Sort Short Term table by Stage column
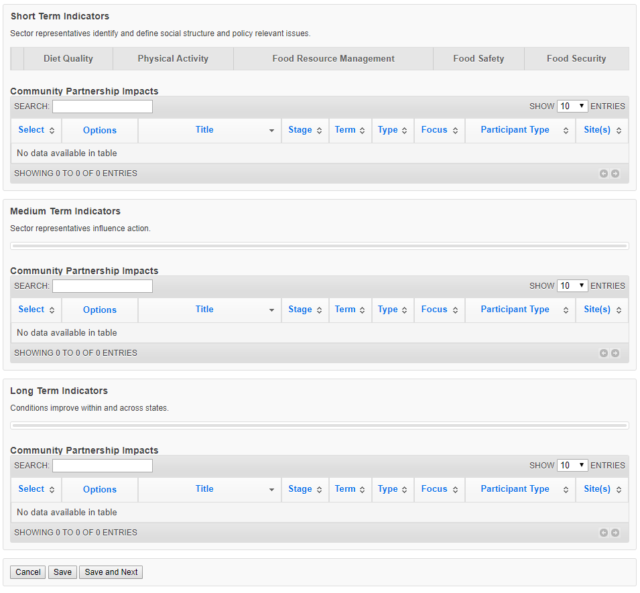Image resolution: width=640 pixels, height=593 pixels. (x=305, y=130)
